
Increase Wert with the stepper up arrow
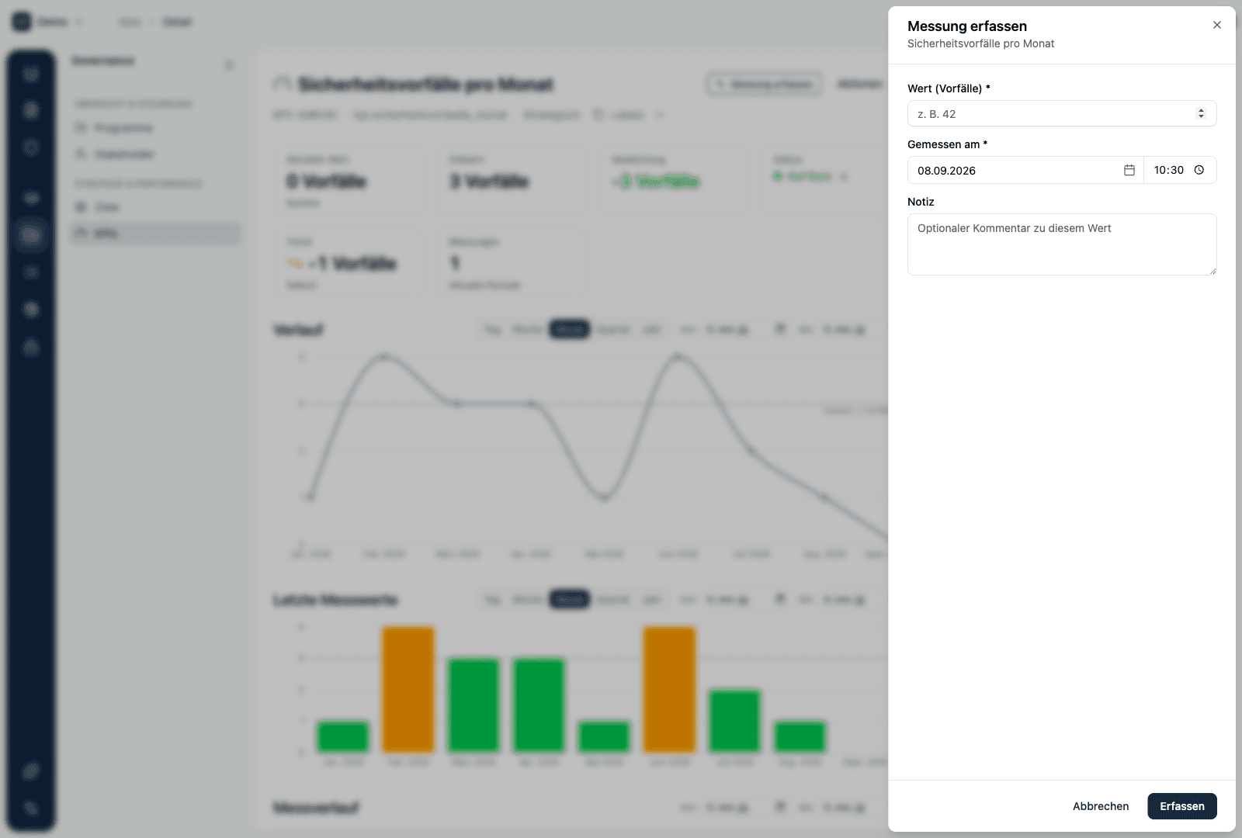click(1201, 110)
